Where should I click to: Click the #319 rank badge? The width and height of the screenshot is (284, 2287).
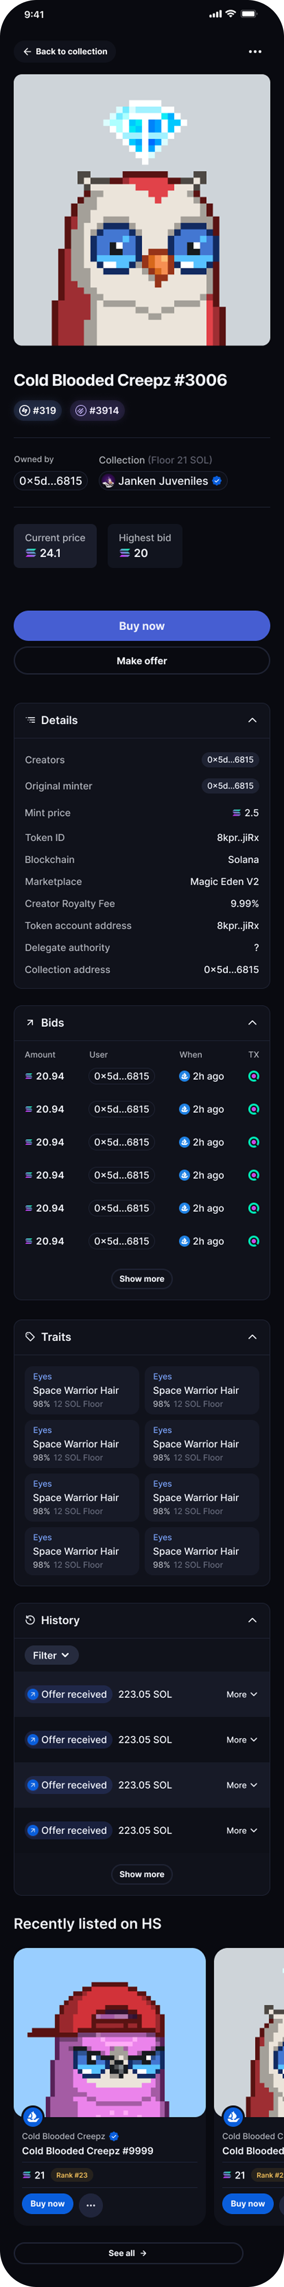pyautogui.click(x=38, y=410)
